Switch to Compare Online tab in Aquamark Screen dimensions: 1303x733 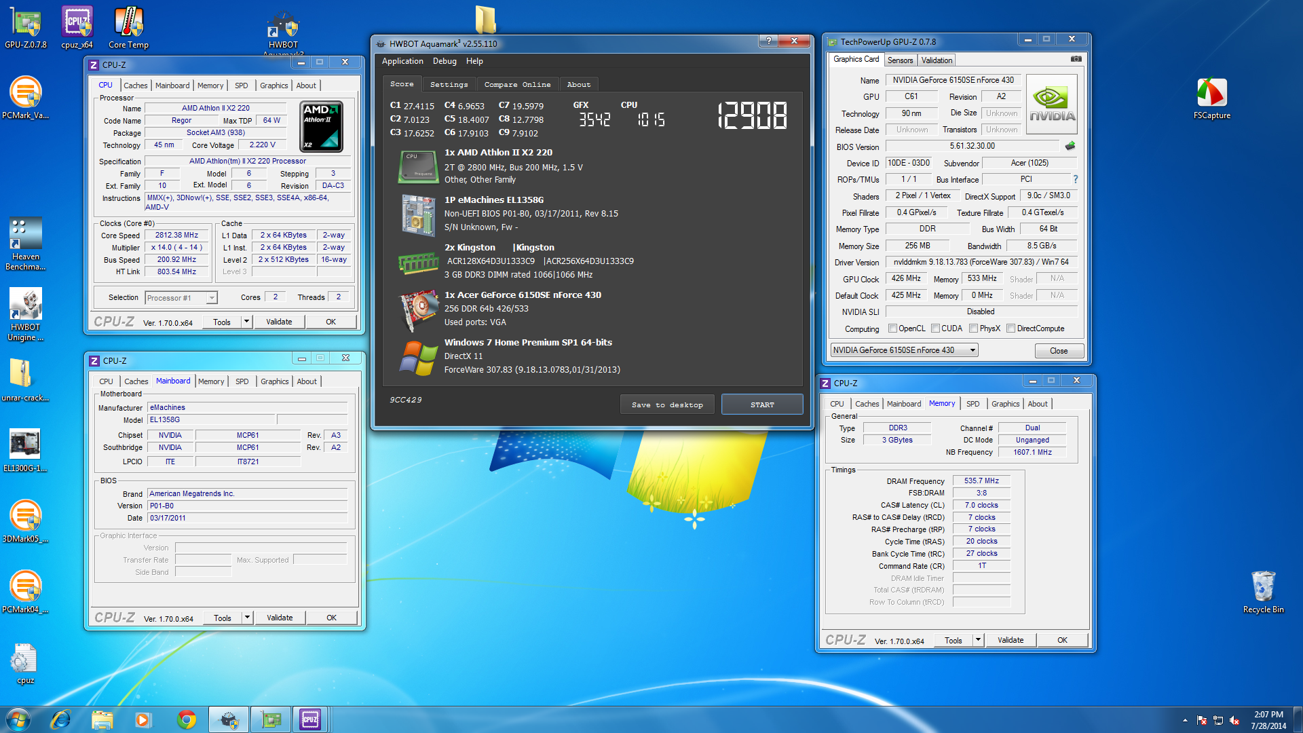517,85
